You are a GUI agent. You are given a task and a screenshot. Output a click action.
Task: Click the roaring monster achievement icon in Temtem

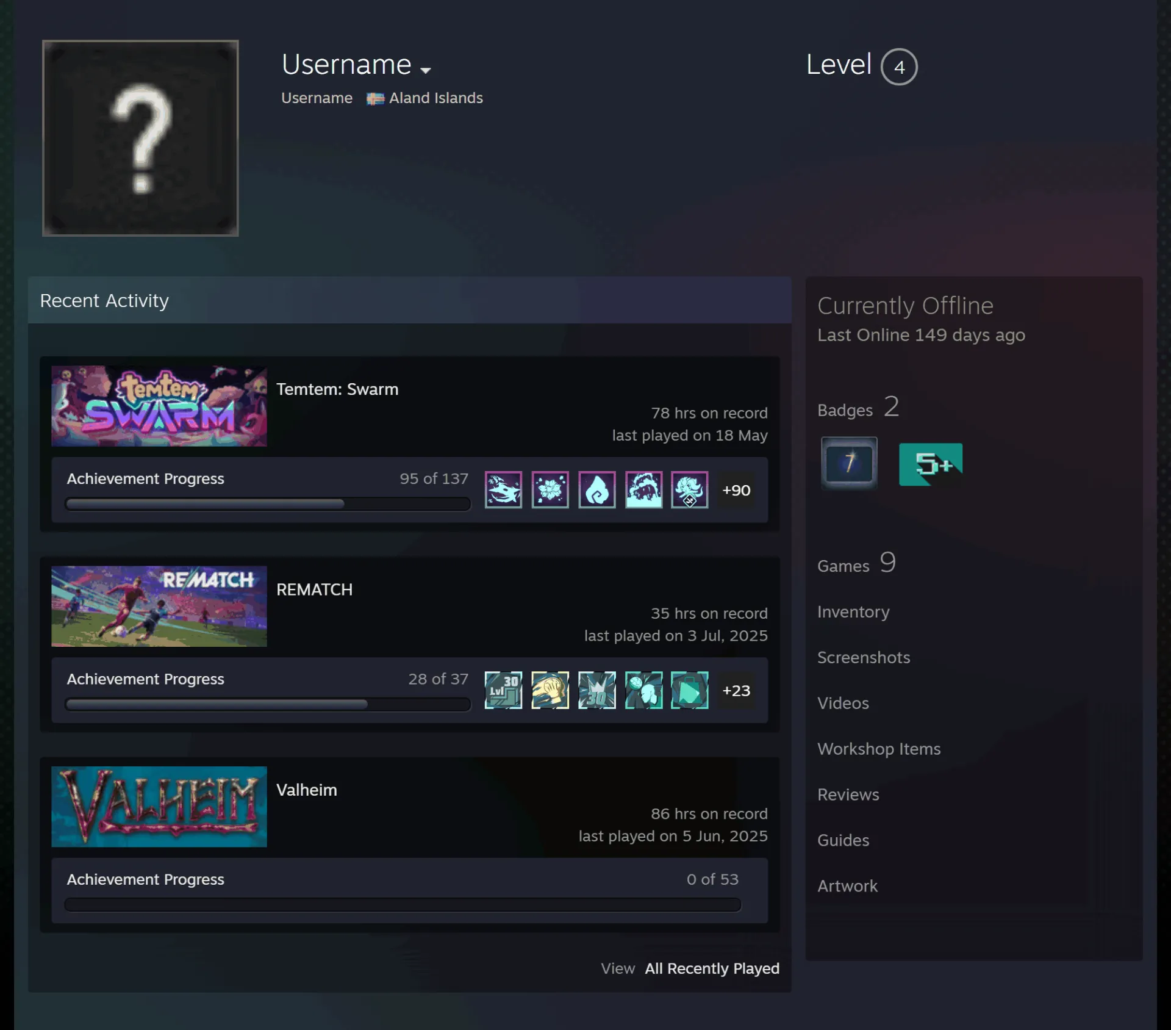(643, 489)
